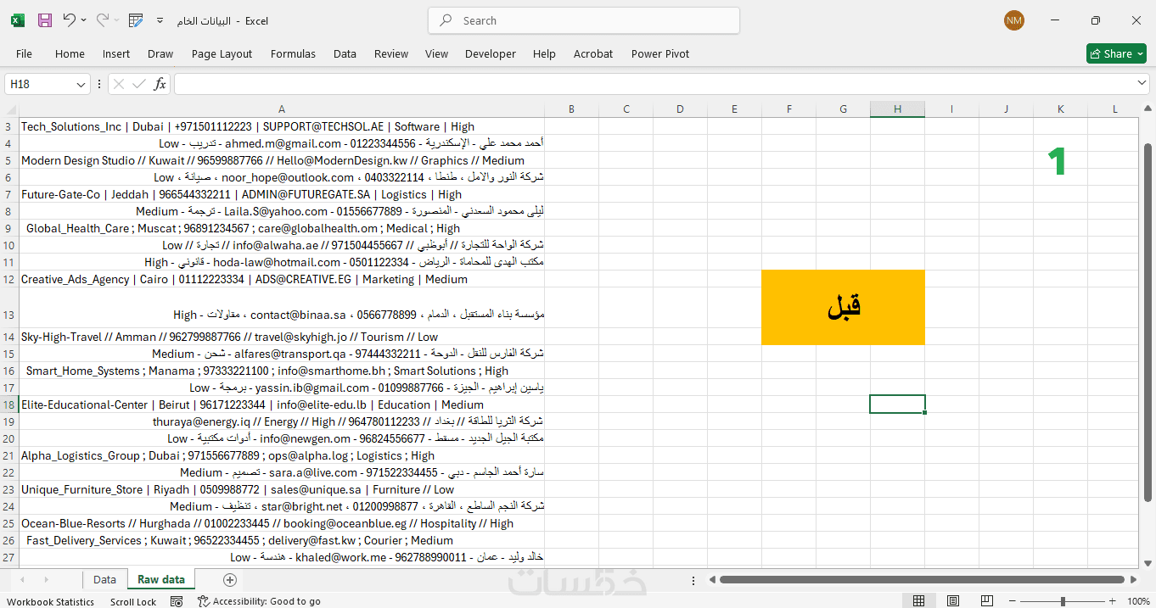1156x608 pixels.
Task: Open the Undo history dropdown arrow
Action: 83,20
